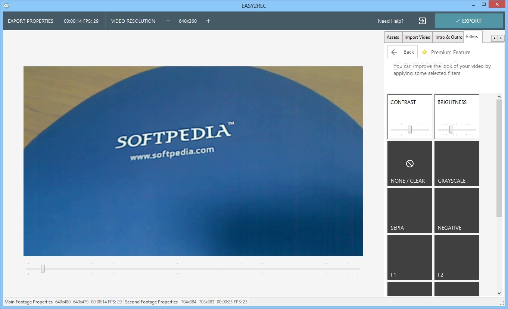Click the video preview frame

(193, 161)
